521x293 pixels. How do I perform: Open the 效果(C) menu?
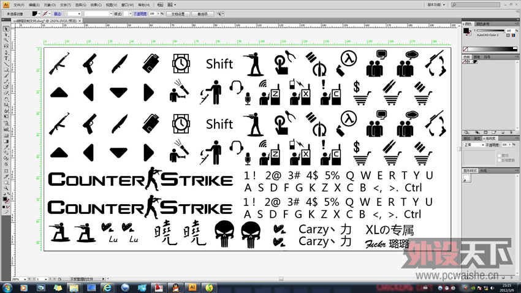(96, 5)
